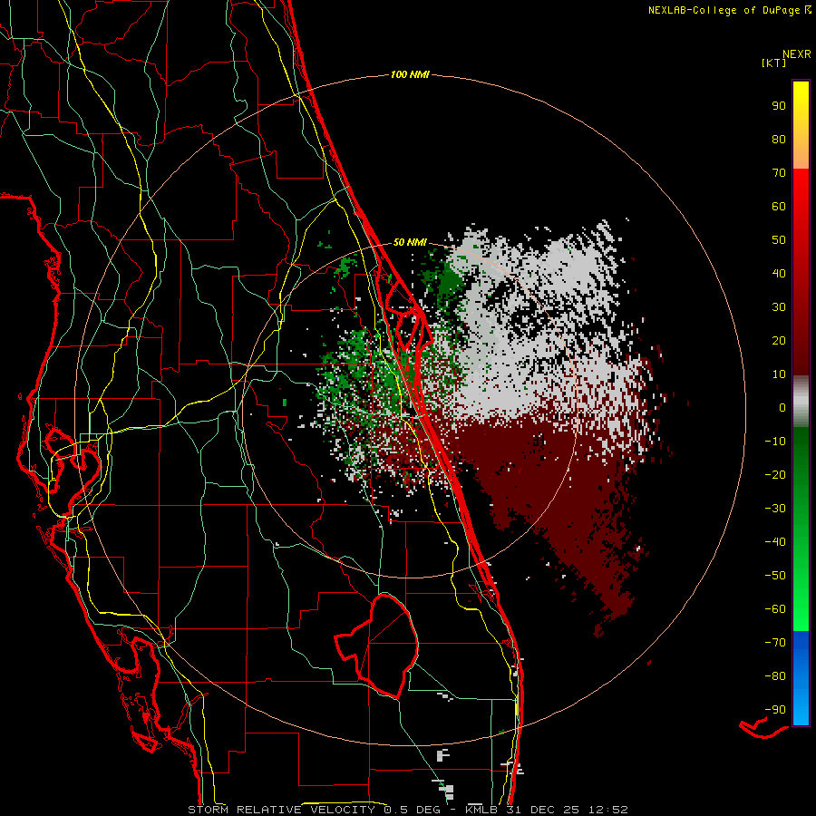Select the KMLB station identifier in the footer
Screen dimensions: 816x816
[482, 810]
